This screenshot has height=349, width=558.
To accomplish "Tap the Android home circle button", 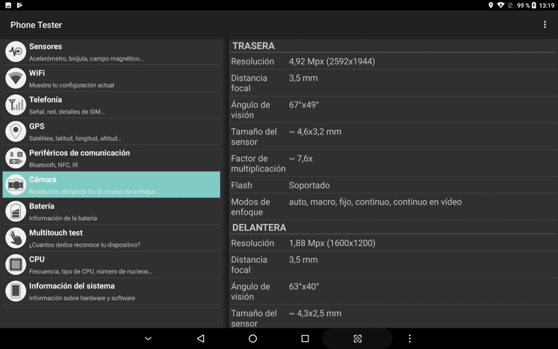I will (253, 338).
